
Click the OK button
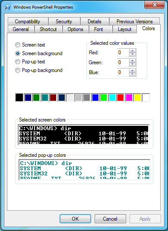tap(75, 219)
